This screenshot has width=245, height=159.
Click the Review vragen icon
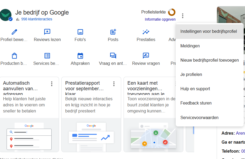[146, 56]
